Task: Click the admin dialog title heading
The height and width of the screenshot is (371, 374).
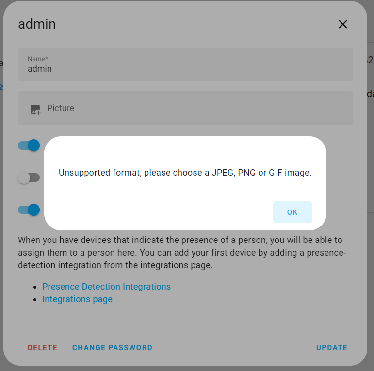Action: [37, 24]
